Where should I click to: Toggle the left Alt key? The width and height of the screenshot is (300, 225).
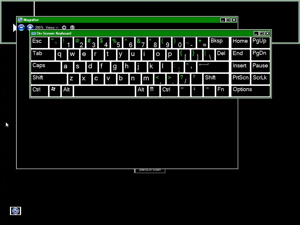tap(67, 91)
